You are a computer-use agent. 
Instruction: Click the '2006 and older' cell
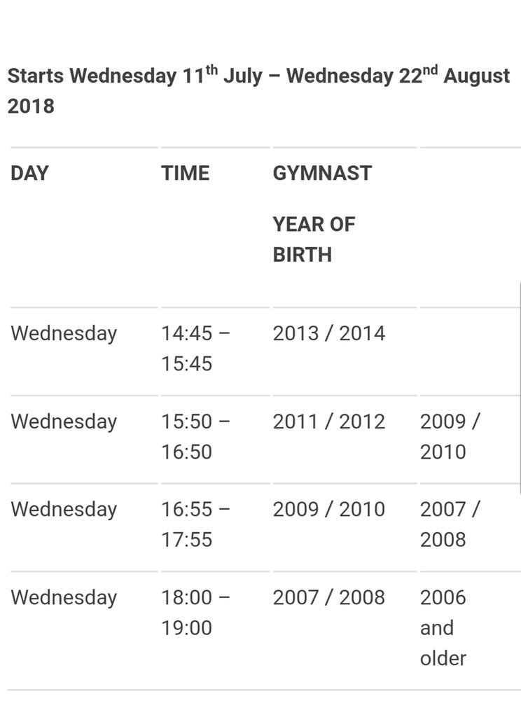click(x=443, y=628)
